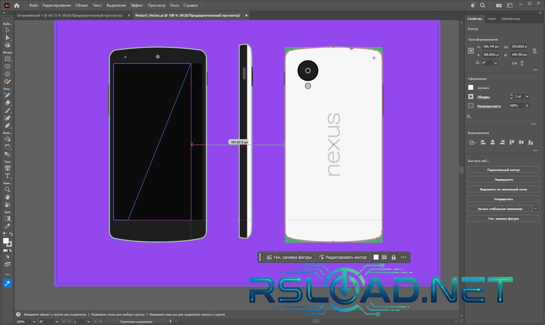This screenshot has height=325, width=545.
Task: Select the Zoom tool magnifier
Action: click(7, 190)
